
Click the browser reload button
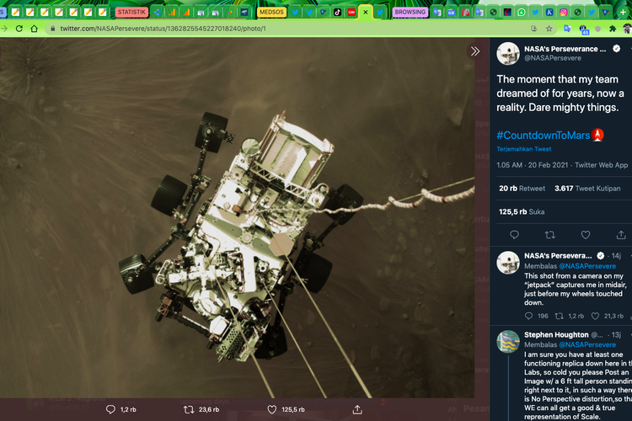pos(34,29)
